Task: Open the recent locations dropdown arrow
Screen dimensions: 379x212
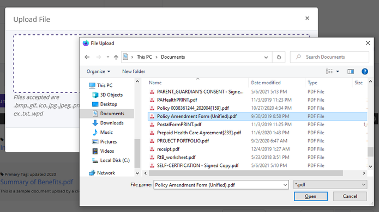Action: [x=108, y=57]
